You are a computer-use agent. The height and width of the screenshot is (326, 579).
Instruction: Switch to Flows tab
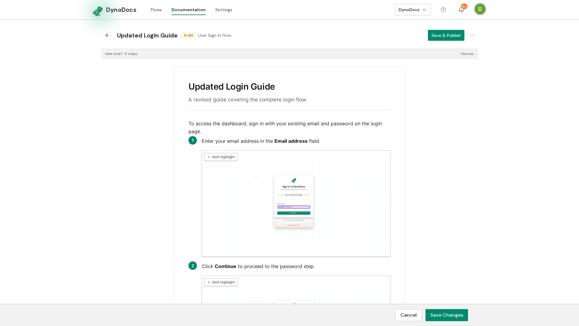(x=156, y=10)
